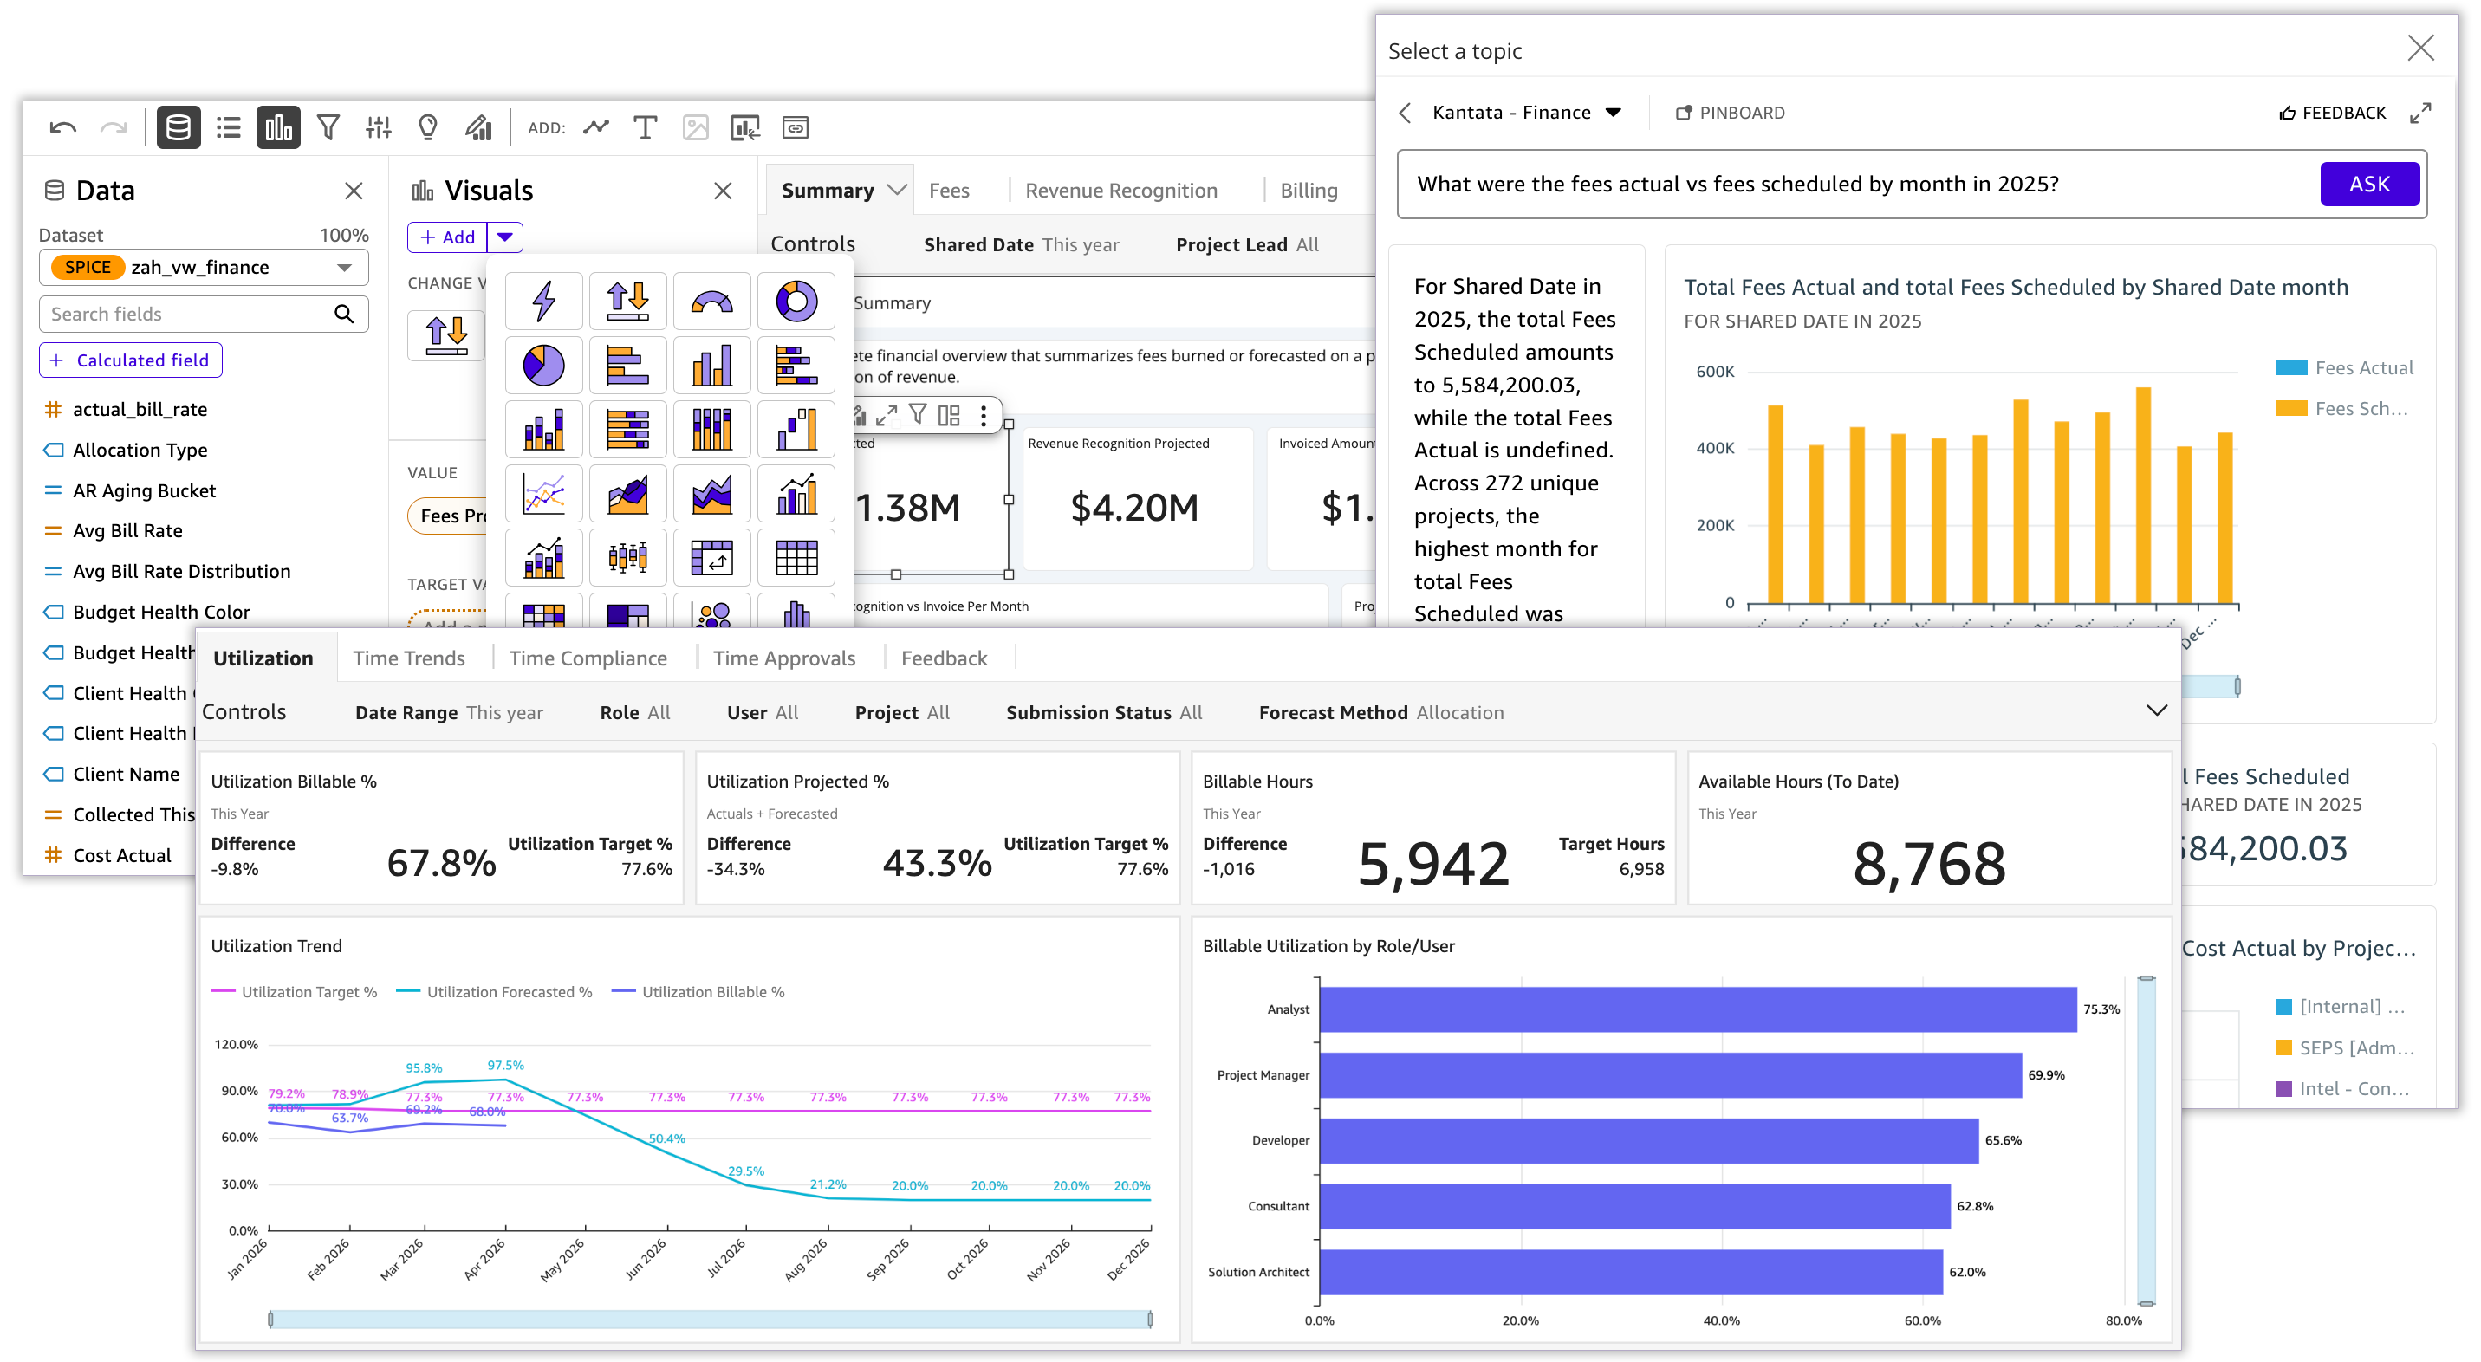Open the SPICE zah_vw_finance dataset dropdown
This screenshot has width=2481, height=1362.
tap(204, 267)
